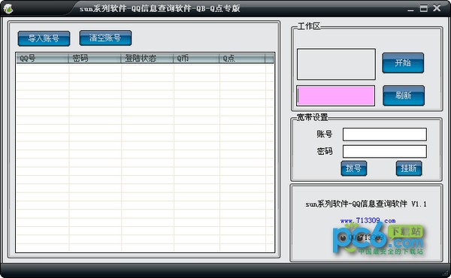Select the Q币 column header
This screenshot has width=451, height=278.
tap(196, 59)
